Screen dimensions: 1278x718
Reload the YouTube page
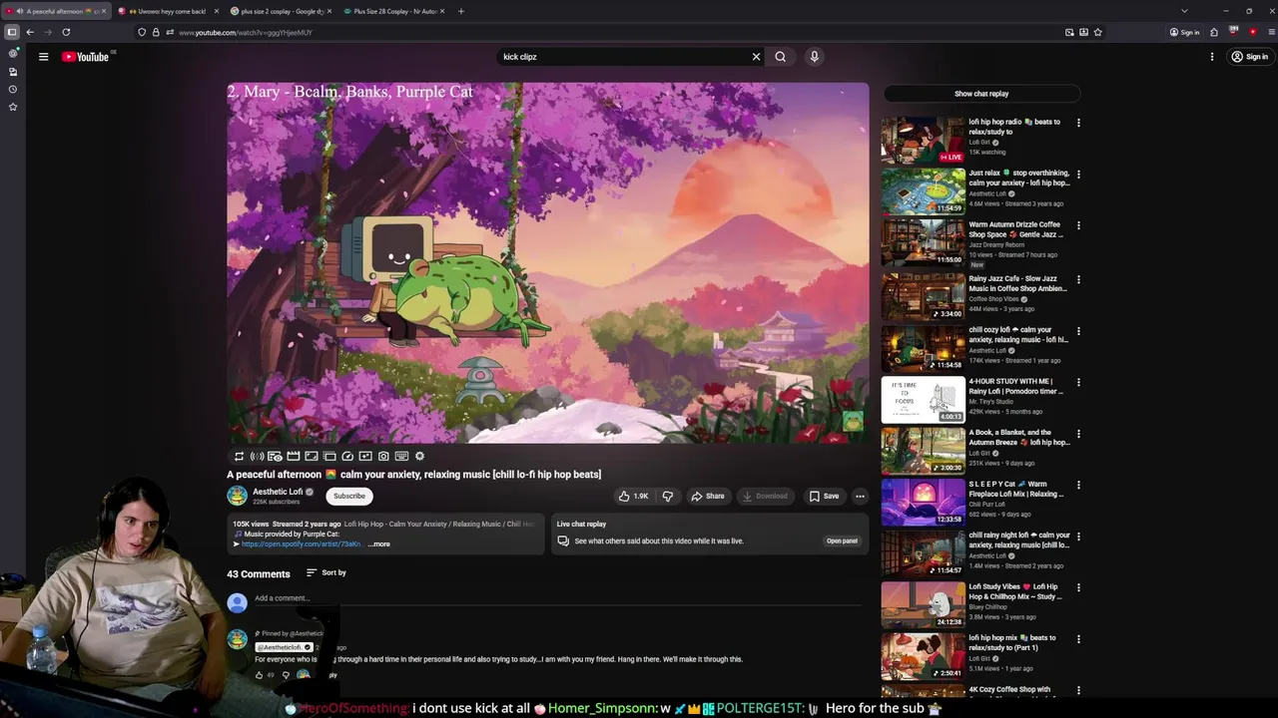point(66,32)
